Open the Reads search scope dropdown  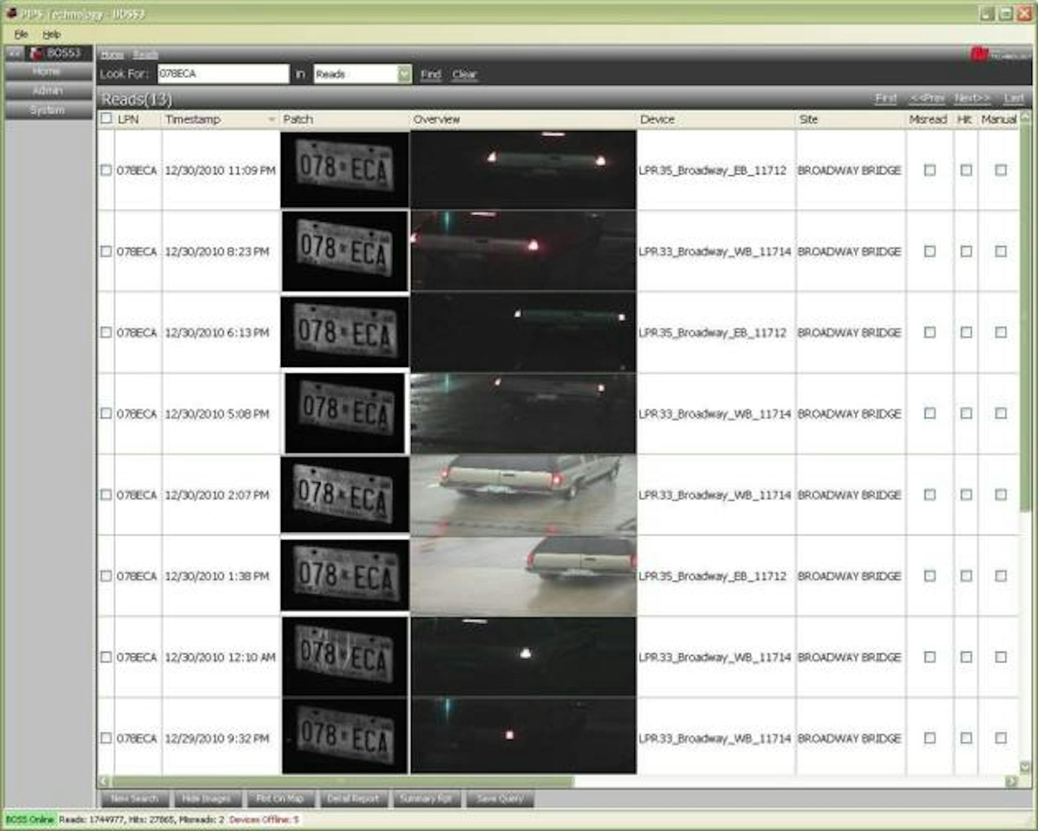tap(404, 75)
